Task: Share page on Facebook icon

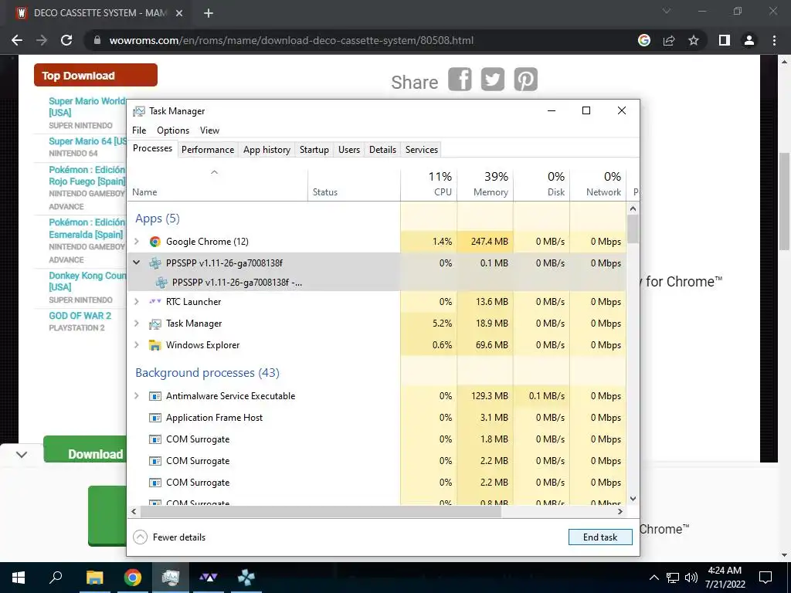Action: pyautogui.click(x=460, y=80)
